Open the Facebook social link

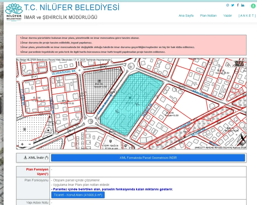point(238,5)
